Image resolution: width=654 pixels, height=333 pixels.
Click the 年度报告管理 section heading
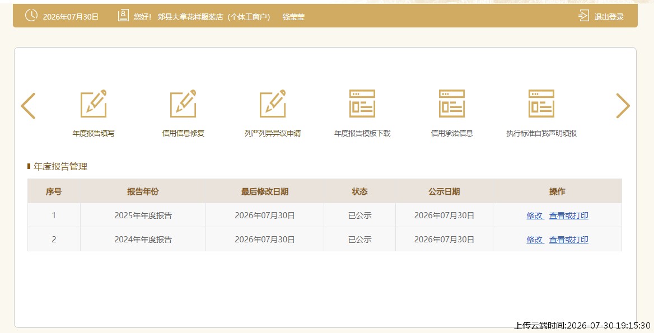[60, 167]
